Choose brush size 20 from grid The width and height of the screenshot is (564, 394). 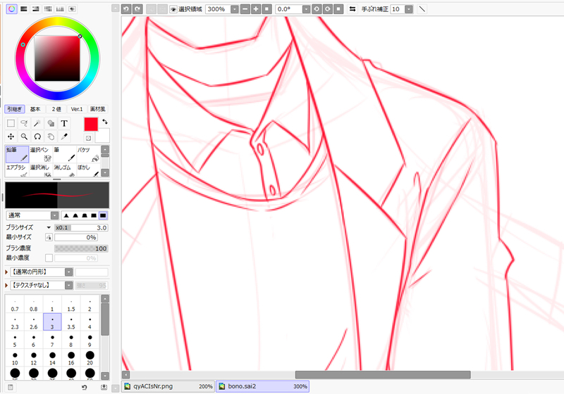(90, 358)
